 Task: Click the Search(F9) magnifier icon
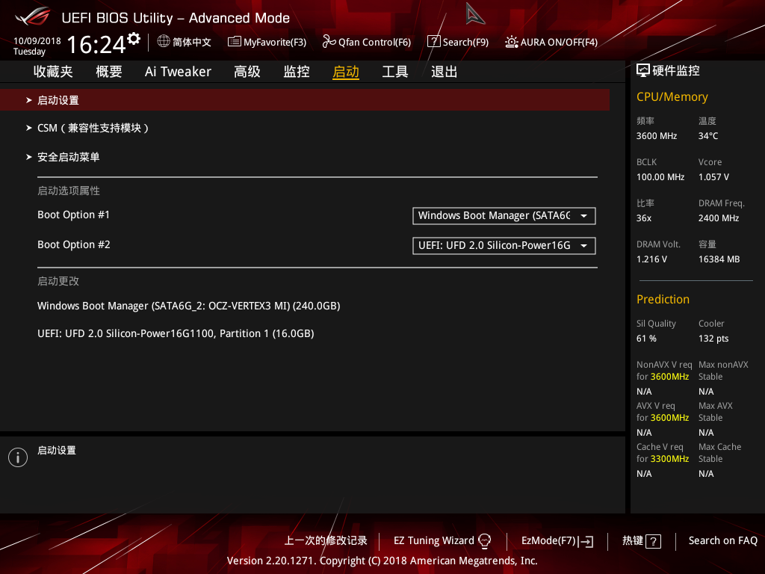(x=433, y=42)
